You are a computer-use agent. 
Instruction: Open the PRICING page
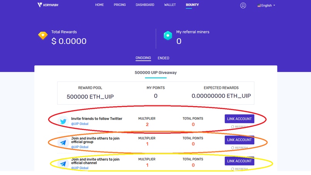tap(119, 5)
